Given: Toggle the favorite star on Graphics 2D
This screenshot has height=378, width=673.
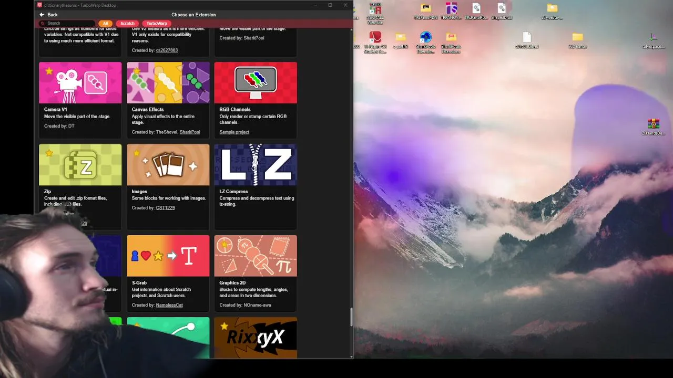Looking at the screenshot, I should point(225,244).
